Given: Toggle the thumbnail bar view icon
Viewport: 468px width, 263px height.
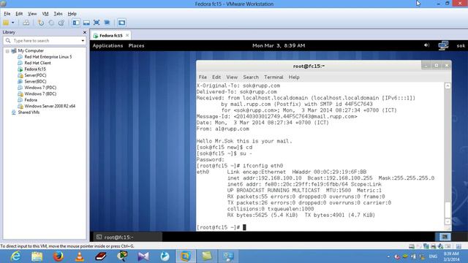Looking at the screenshot, I should click(86, 23).
